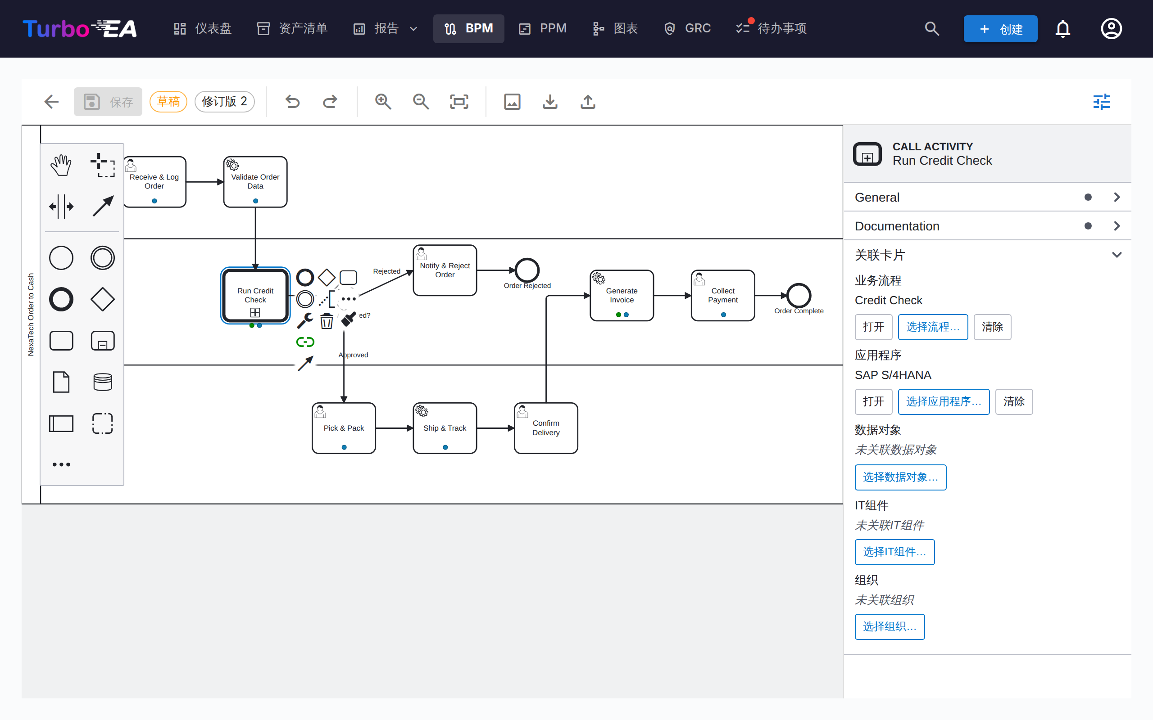Click the 选择流程… button
Screen dimensions: 1153x720
[x=933, y=327]
